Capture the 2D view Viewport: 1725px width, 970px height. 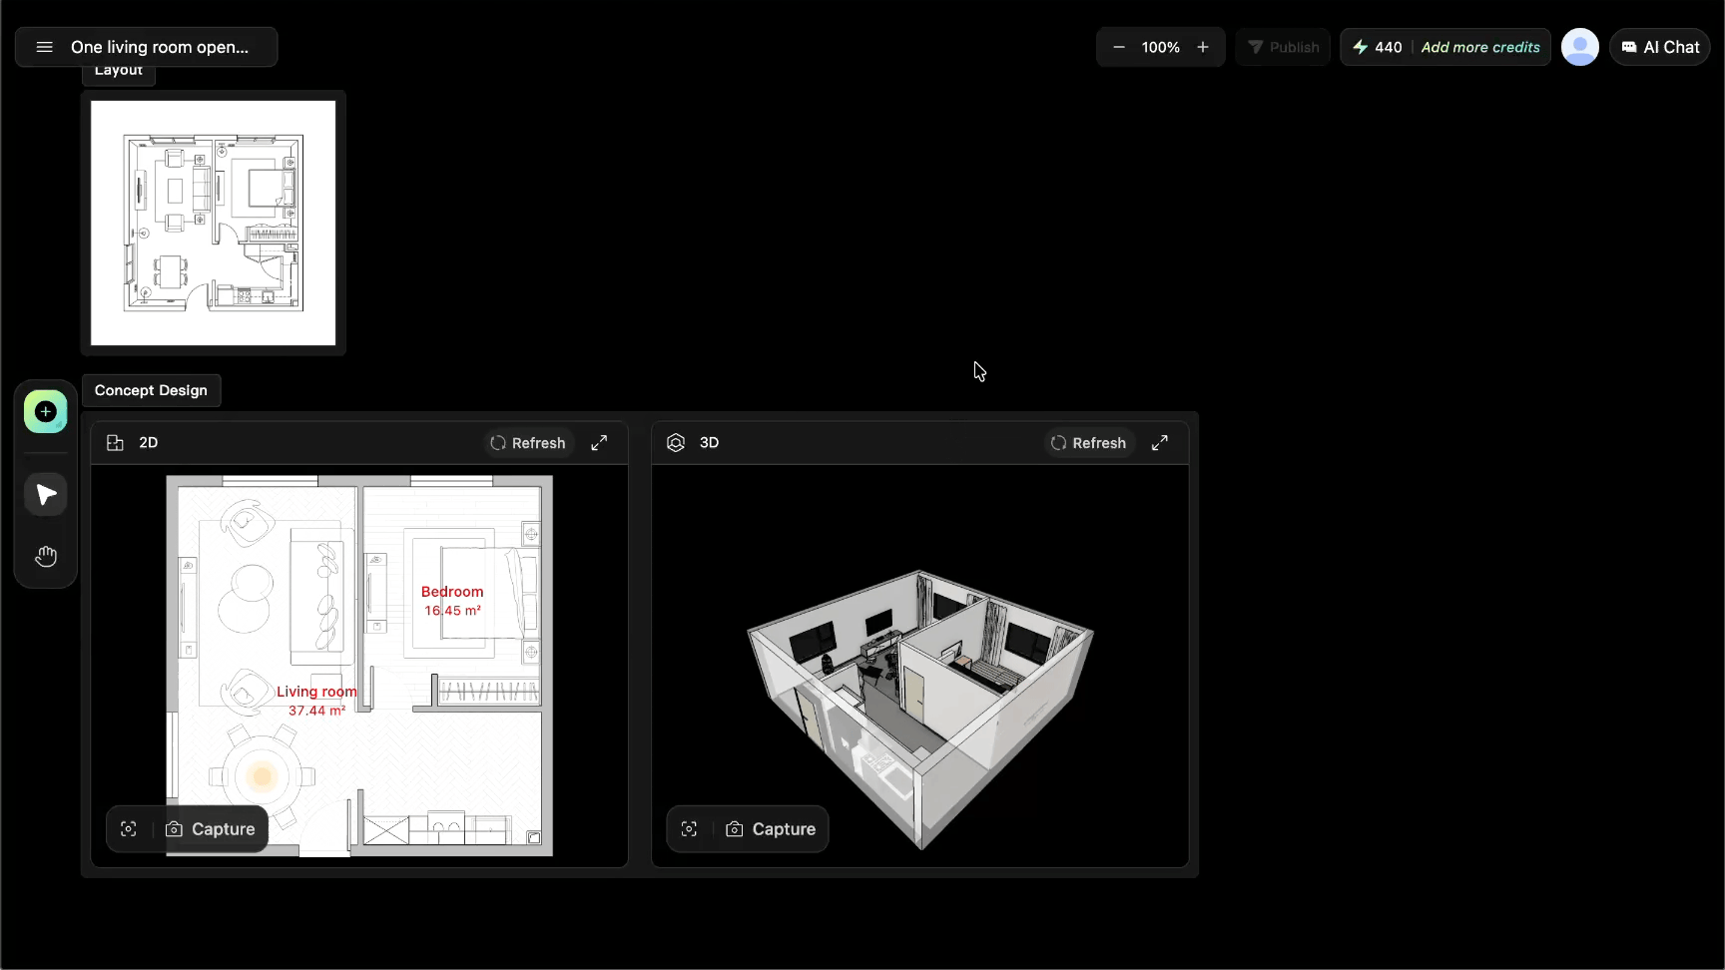click(x=211, y=829)
